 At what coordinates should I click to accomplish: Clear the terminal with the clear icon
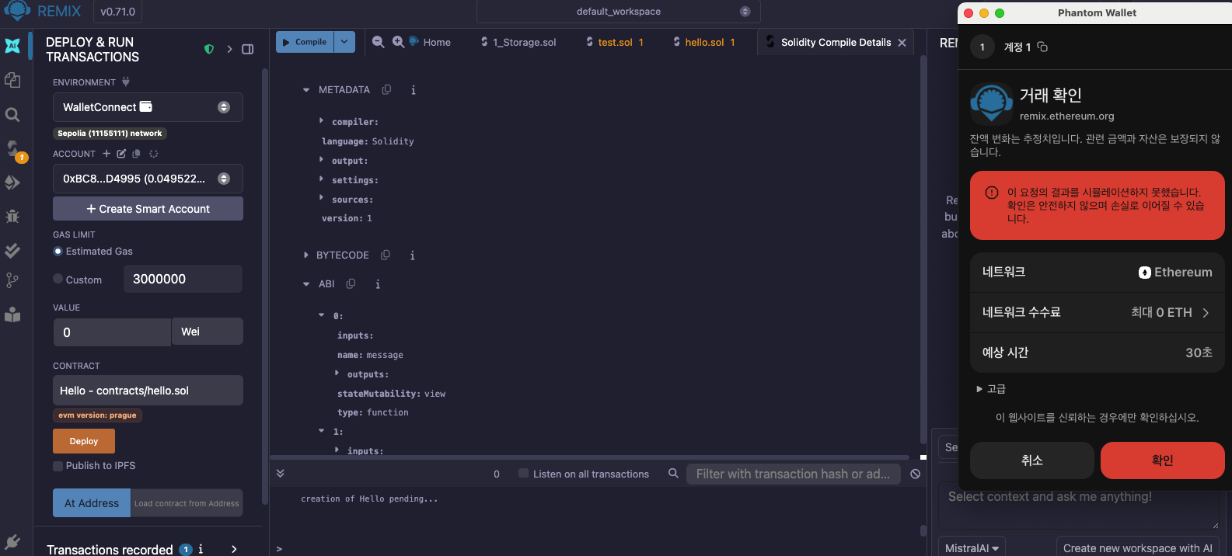[x=915, y=474]
